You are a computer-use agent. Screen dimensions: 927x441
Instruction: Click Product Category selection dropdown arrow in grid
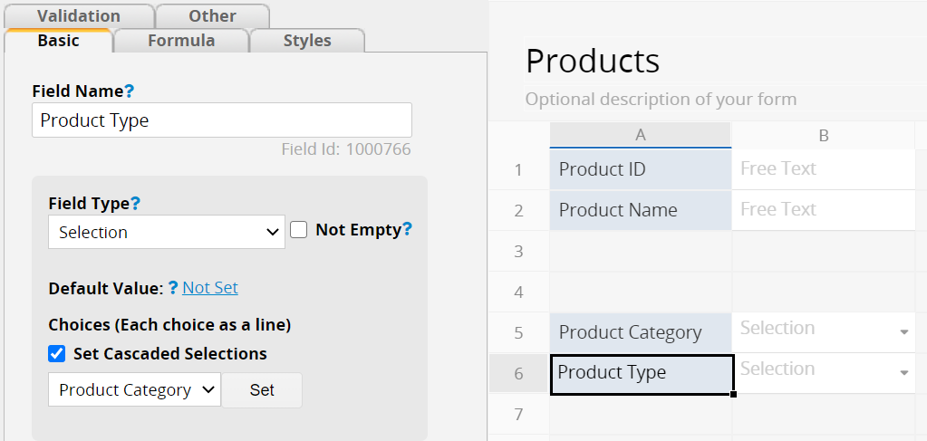tap(904, 332)
